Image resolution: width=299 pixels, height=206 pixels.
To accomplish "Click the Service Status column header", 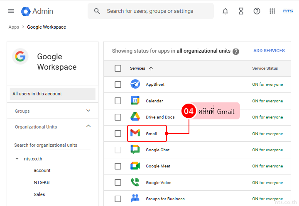I will (x=265, y=68).
